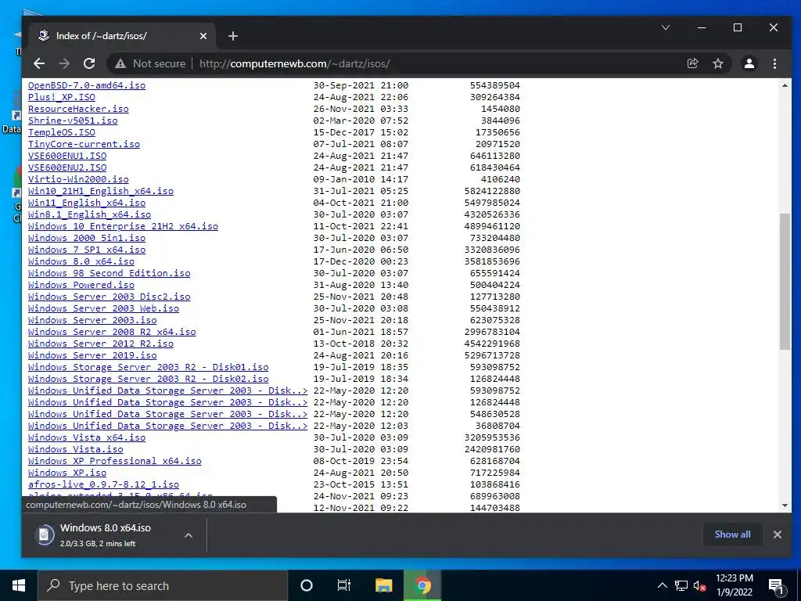Open Windows 98 Second Edition.iso link
Screen dimensions: 801x601
pos(110,273)
